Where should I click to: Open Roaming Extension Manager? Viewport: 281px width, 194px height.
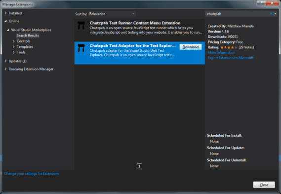point(31,69)
